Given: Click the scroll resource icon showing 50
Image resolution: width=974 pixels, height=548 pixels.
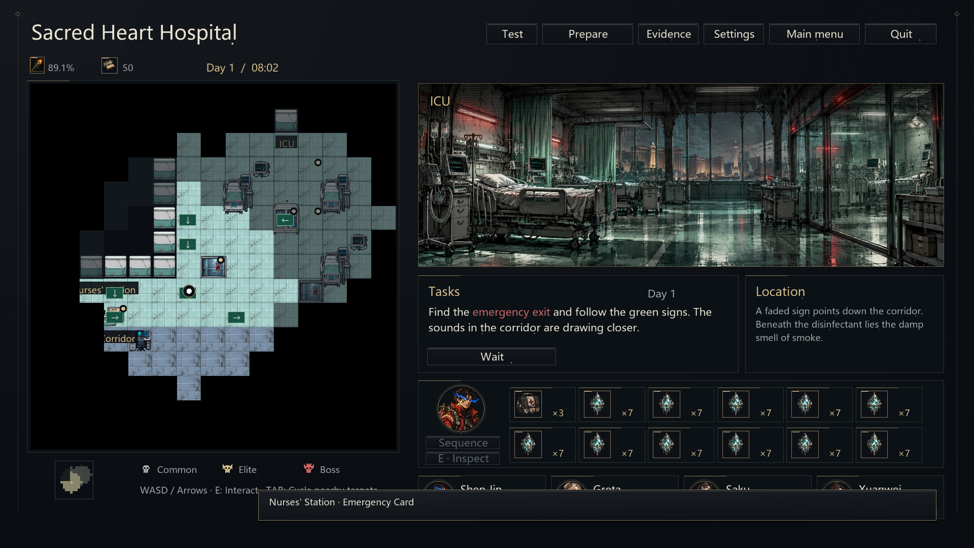Looking at the screenshot, I should 110,65.
